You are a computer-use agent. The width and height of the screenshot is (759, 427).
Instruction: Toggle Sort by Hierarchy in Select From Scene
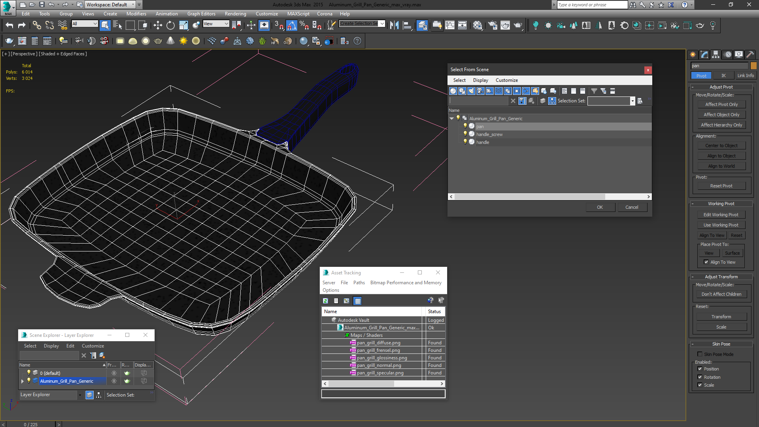coord(552,101)
